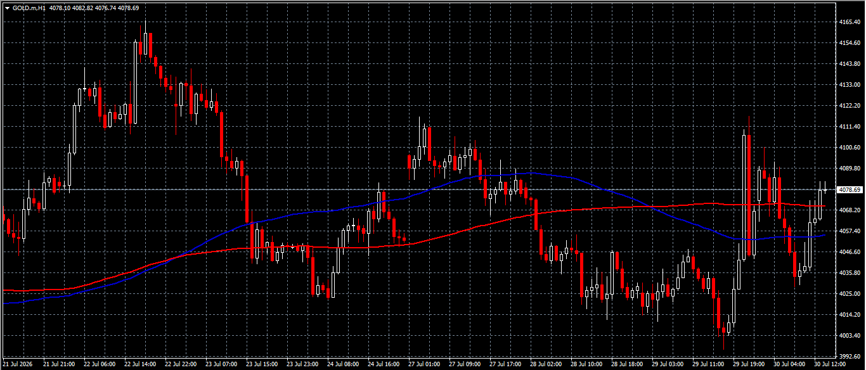Image resolution: width=866 pixels, height=370 pixels.
Task: Click the 4143.80 price scale label
Action: pos(848,64)
